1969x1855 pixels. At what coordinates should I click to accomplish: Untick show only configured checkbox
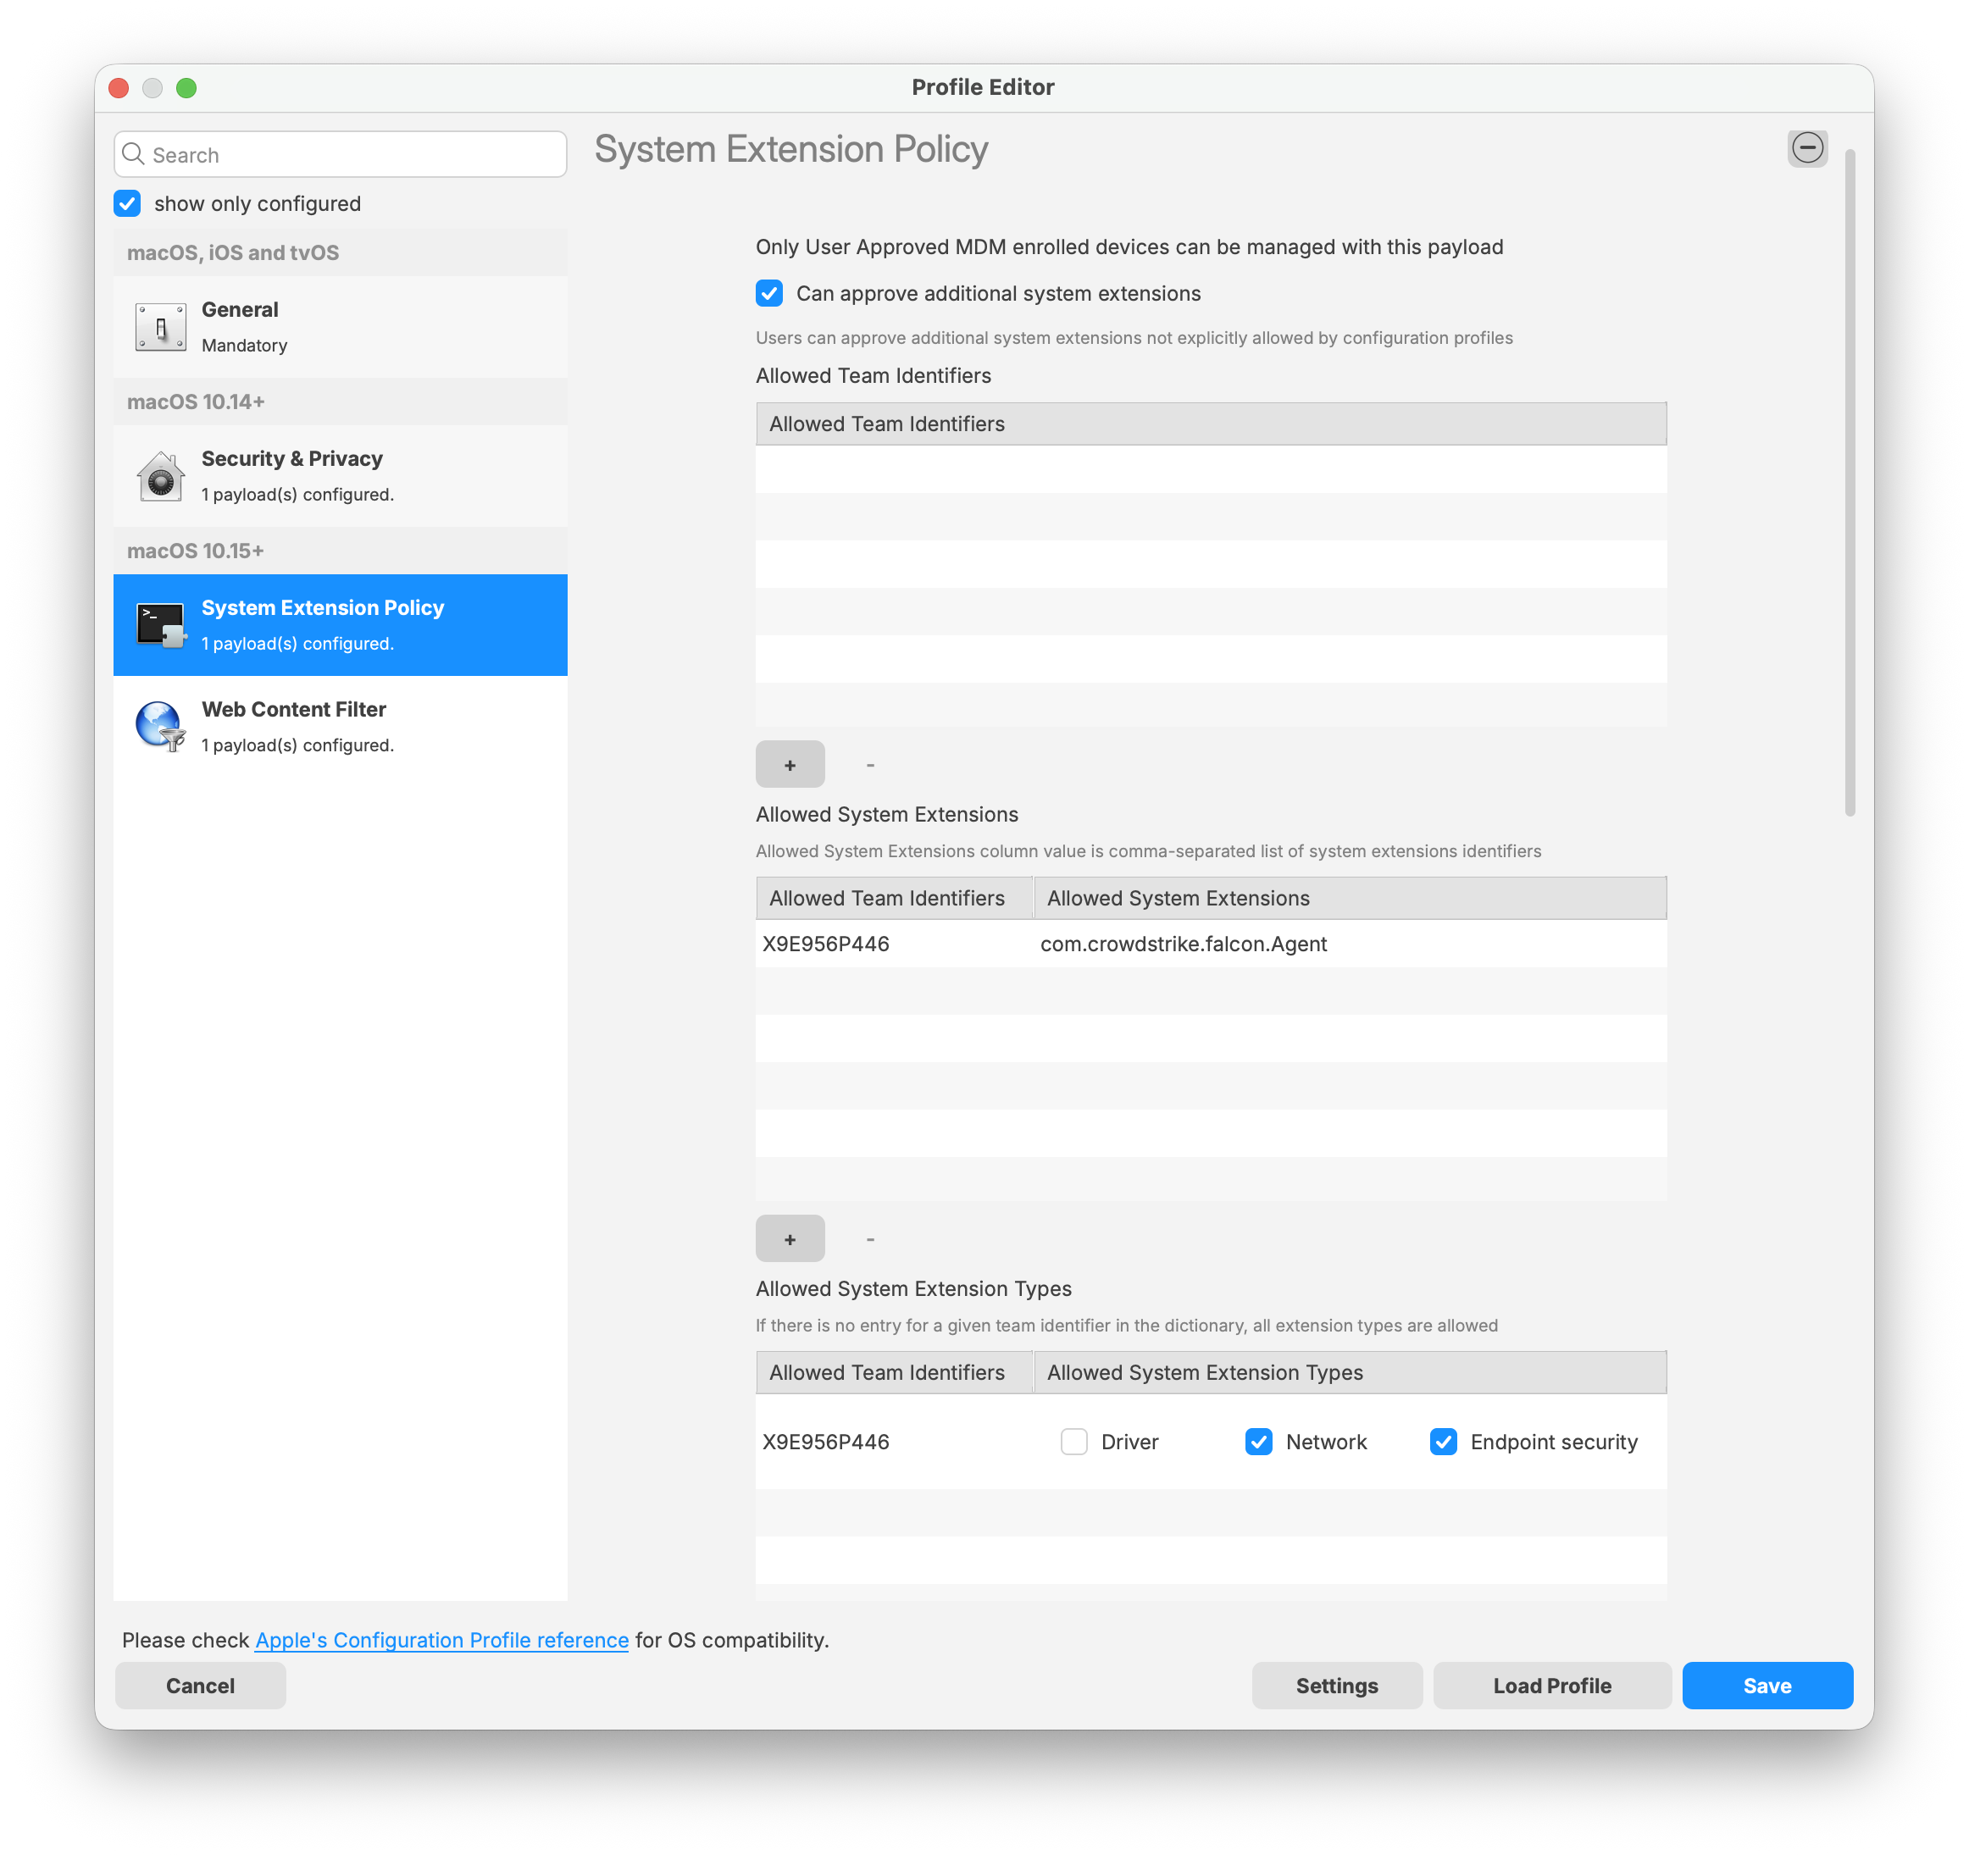point(128,204)
